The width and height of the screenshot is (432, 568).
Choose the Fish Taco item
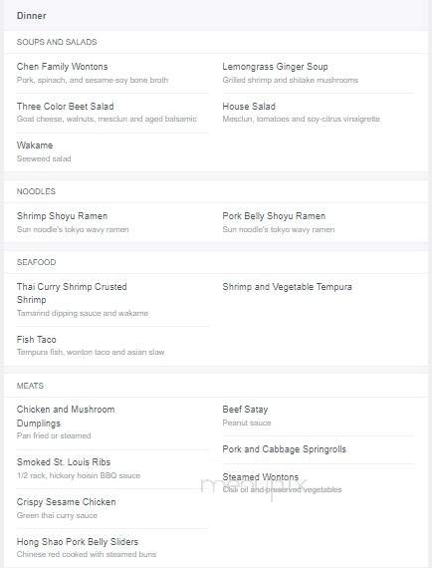coord(36,340)
